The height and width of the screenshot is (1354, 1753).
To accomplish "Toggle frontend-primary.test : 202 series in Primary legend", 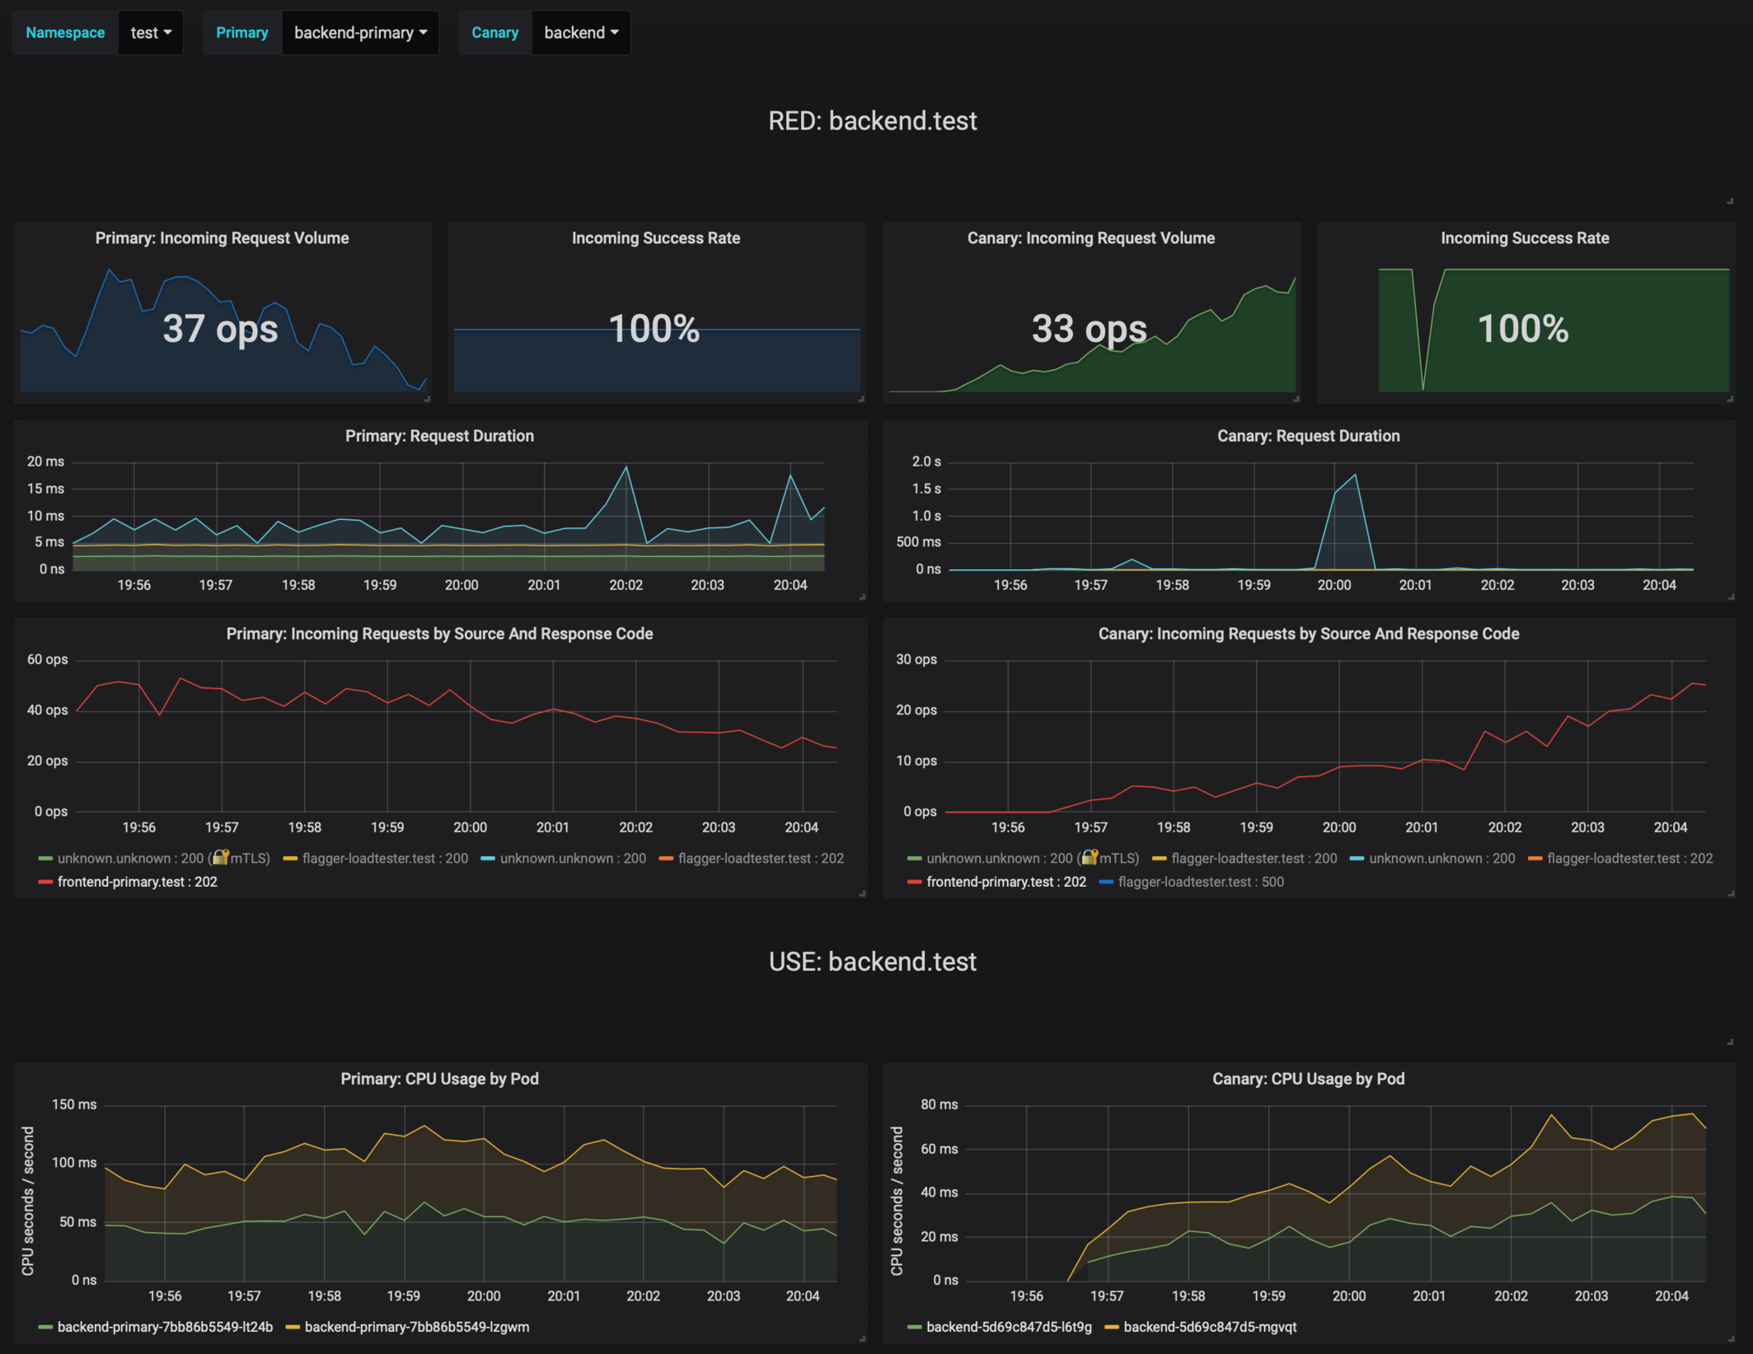I will [x=137, y=882].
